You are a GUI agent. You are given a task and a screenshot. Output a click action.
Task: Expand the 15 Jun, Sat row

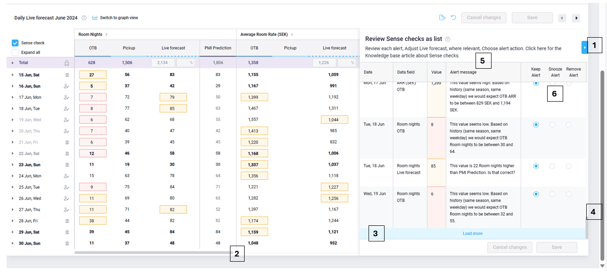coord(13,75)
